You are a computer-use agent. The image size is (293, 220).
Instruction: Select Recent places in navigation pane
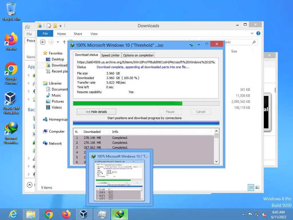57,71
